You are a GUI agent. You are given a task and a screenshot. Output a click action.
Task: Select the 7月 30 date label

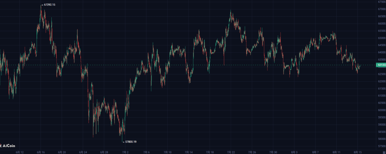(273, 152)
